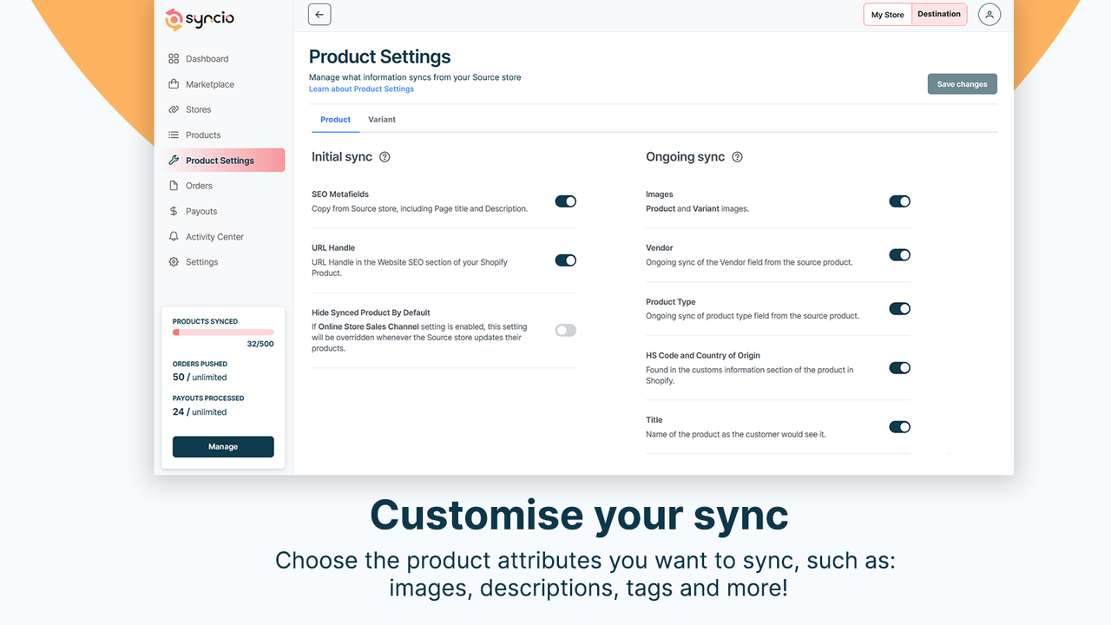Click the Marketplace bag icon

click(174, 84)
